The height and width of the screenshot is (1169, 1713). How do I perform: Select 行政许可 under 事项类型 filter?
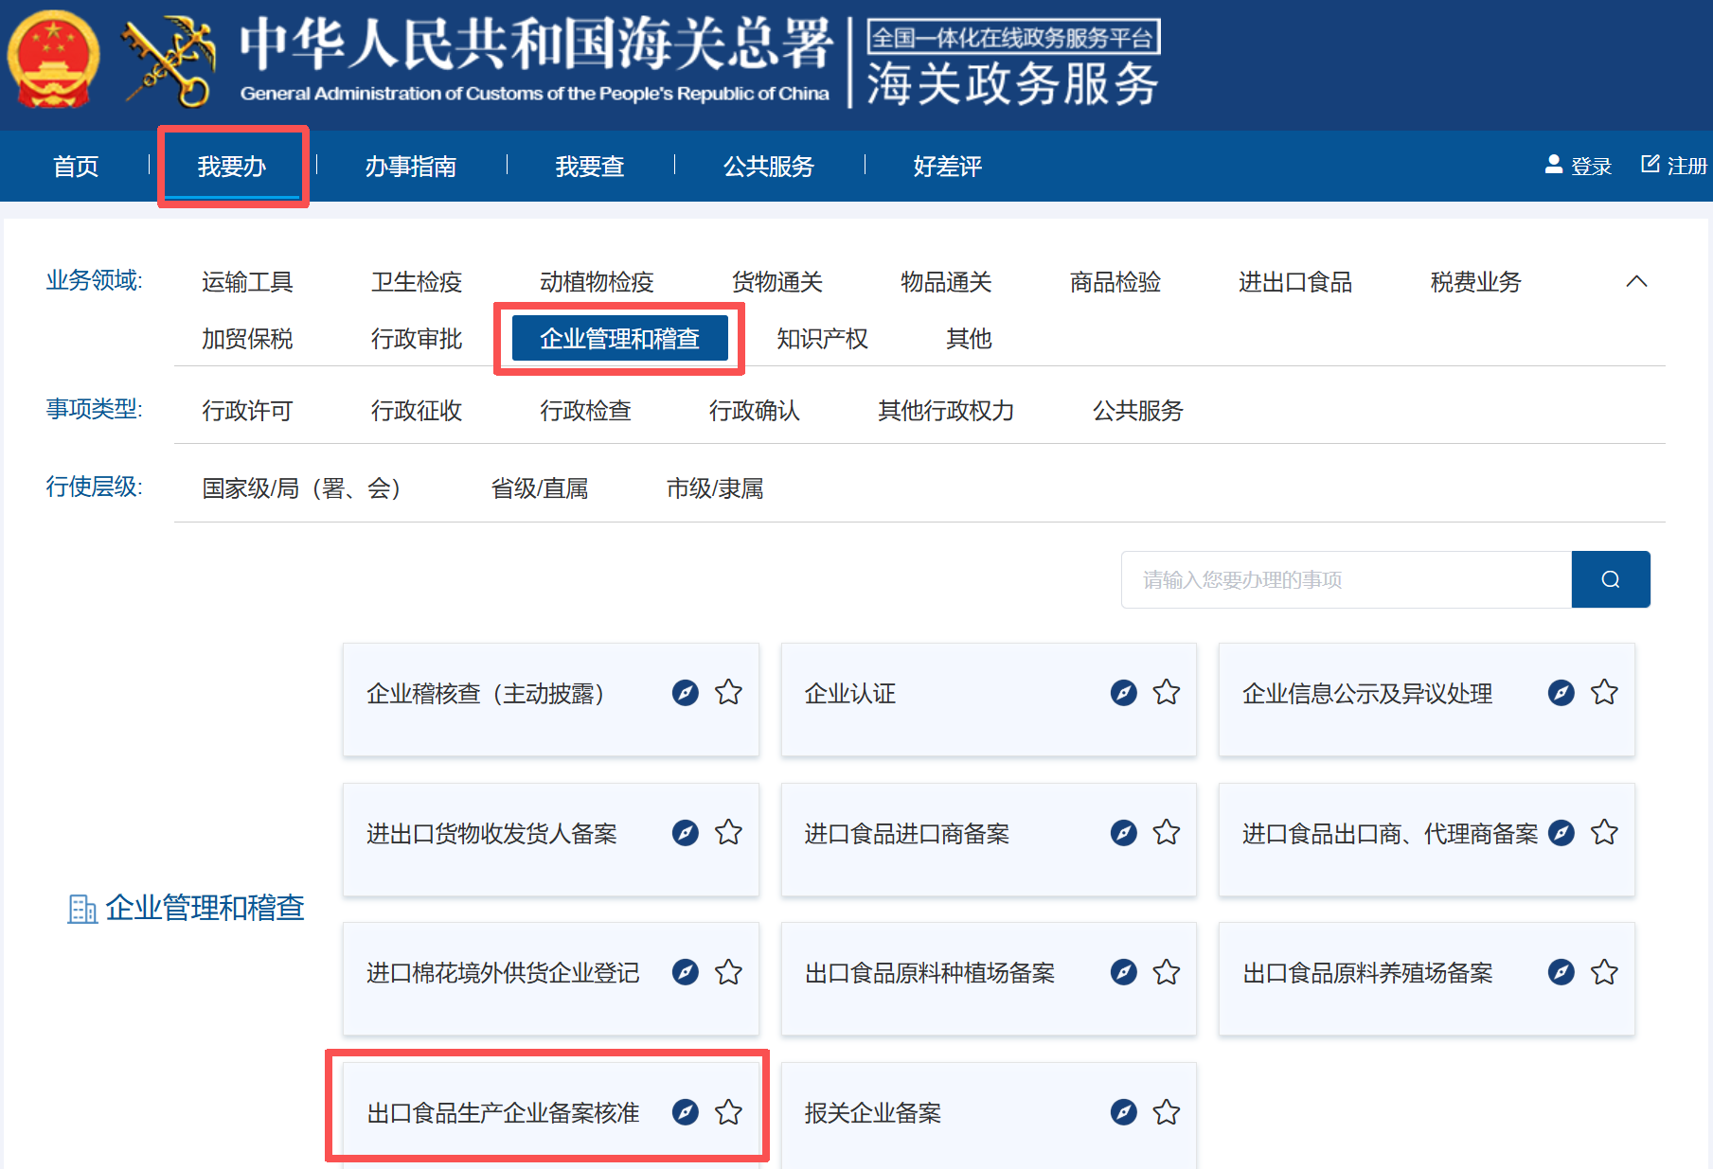click(x=247, y=411)
